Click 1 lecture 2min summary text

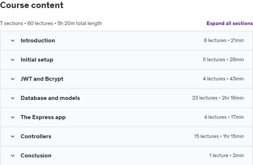226,155
